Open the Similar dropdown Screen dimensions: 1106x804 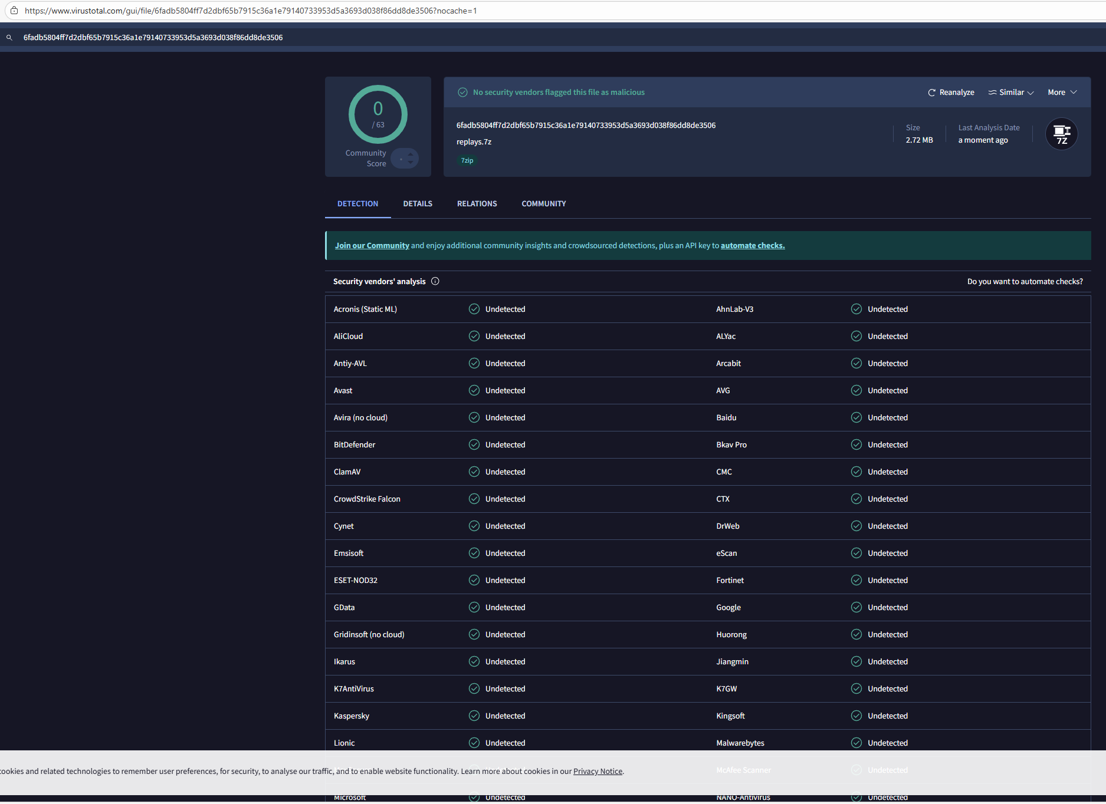pyautogui.click(x=1011, y=93)
